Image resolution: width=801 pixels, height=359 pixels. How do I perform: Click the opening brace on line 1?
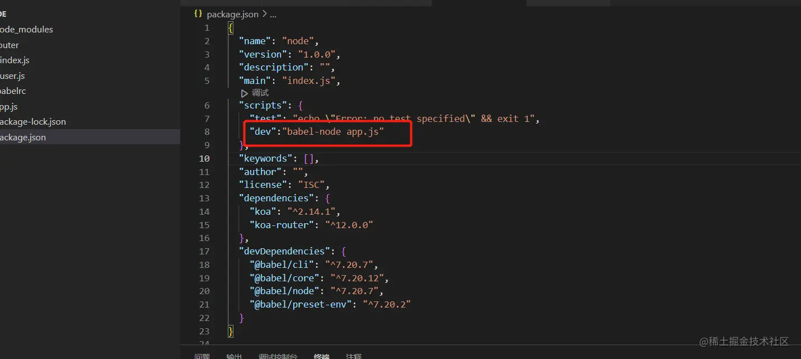click(231, 28)
